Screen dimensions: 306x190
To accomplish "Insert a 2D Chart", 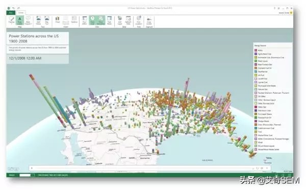I will [x=57, y=20].
